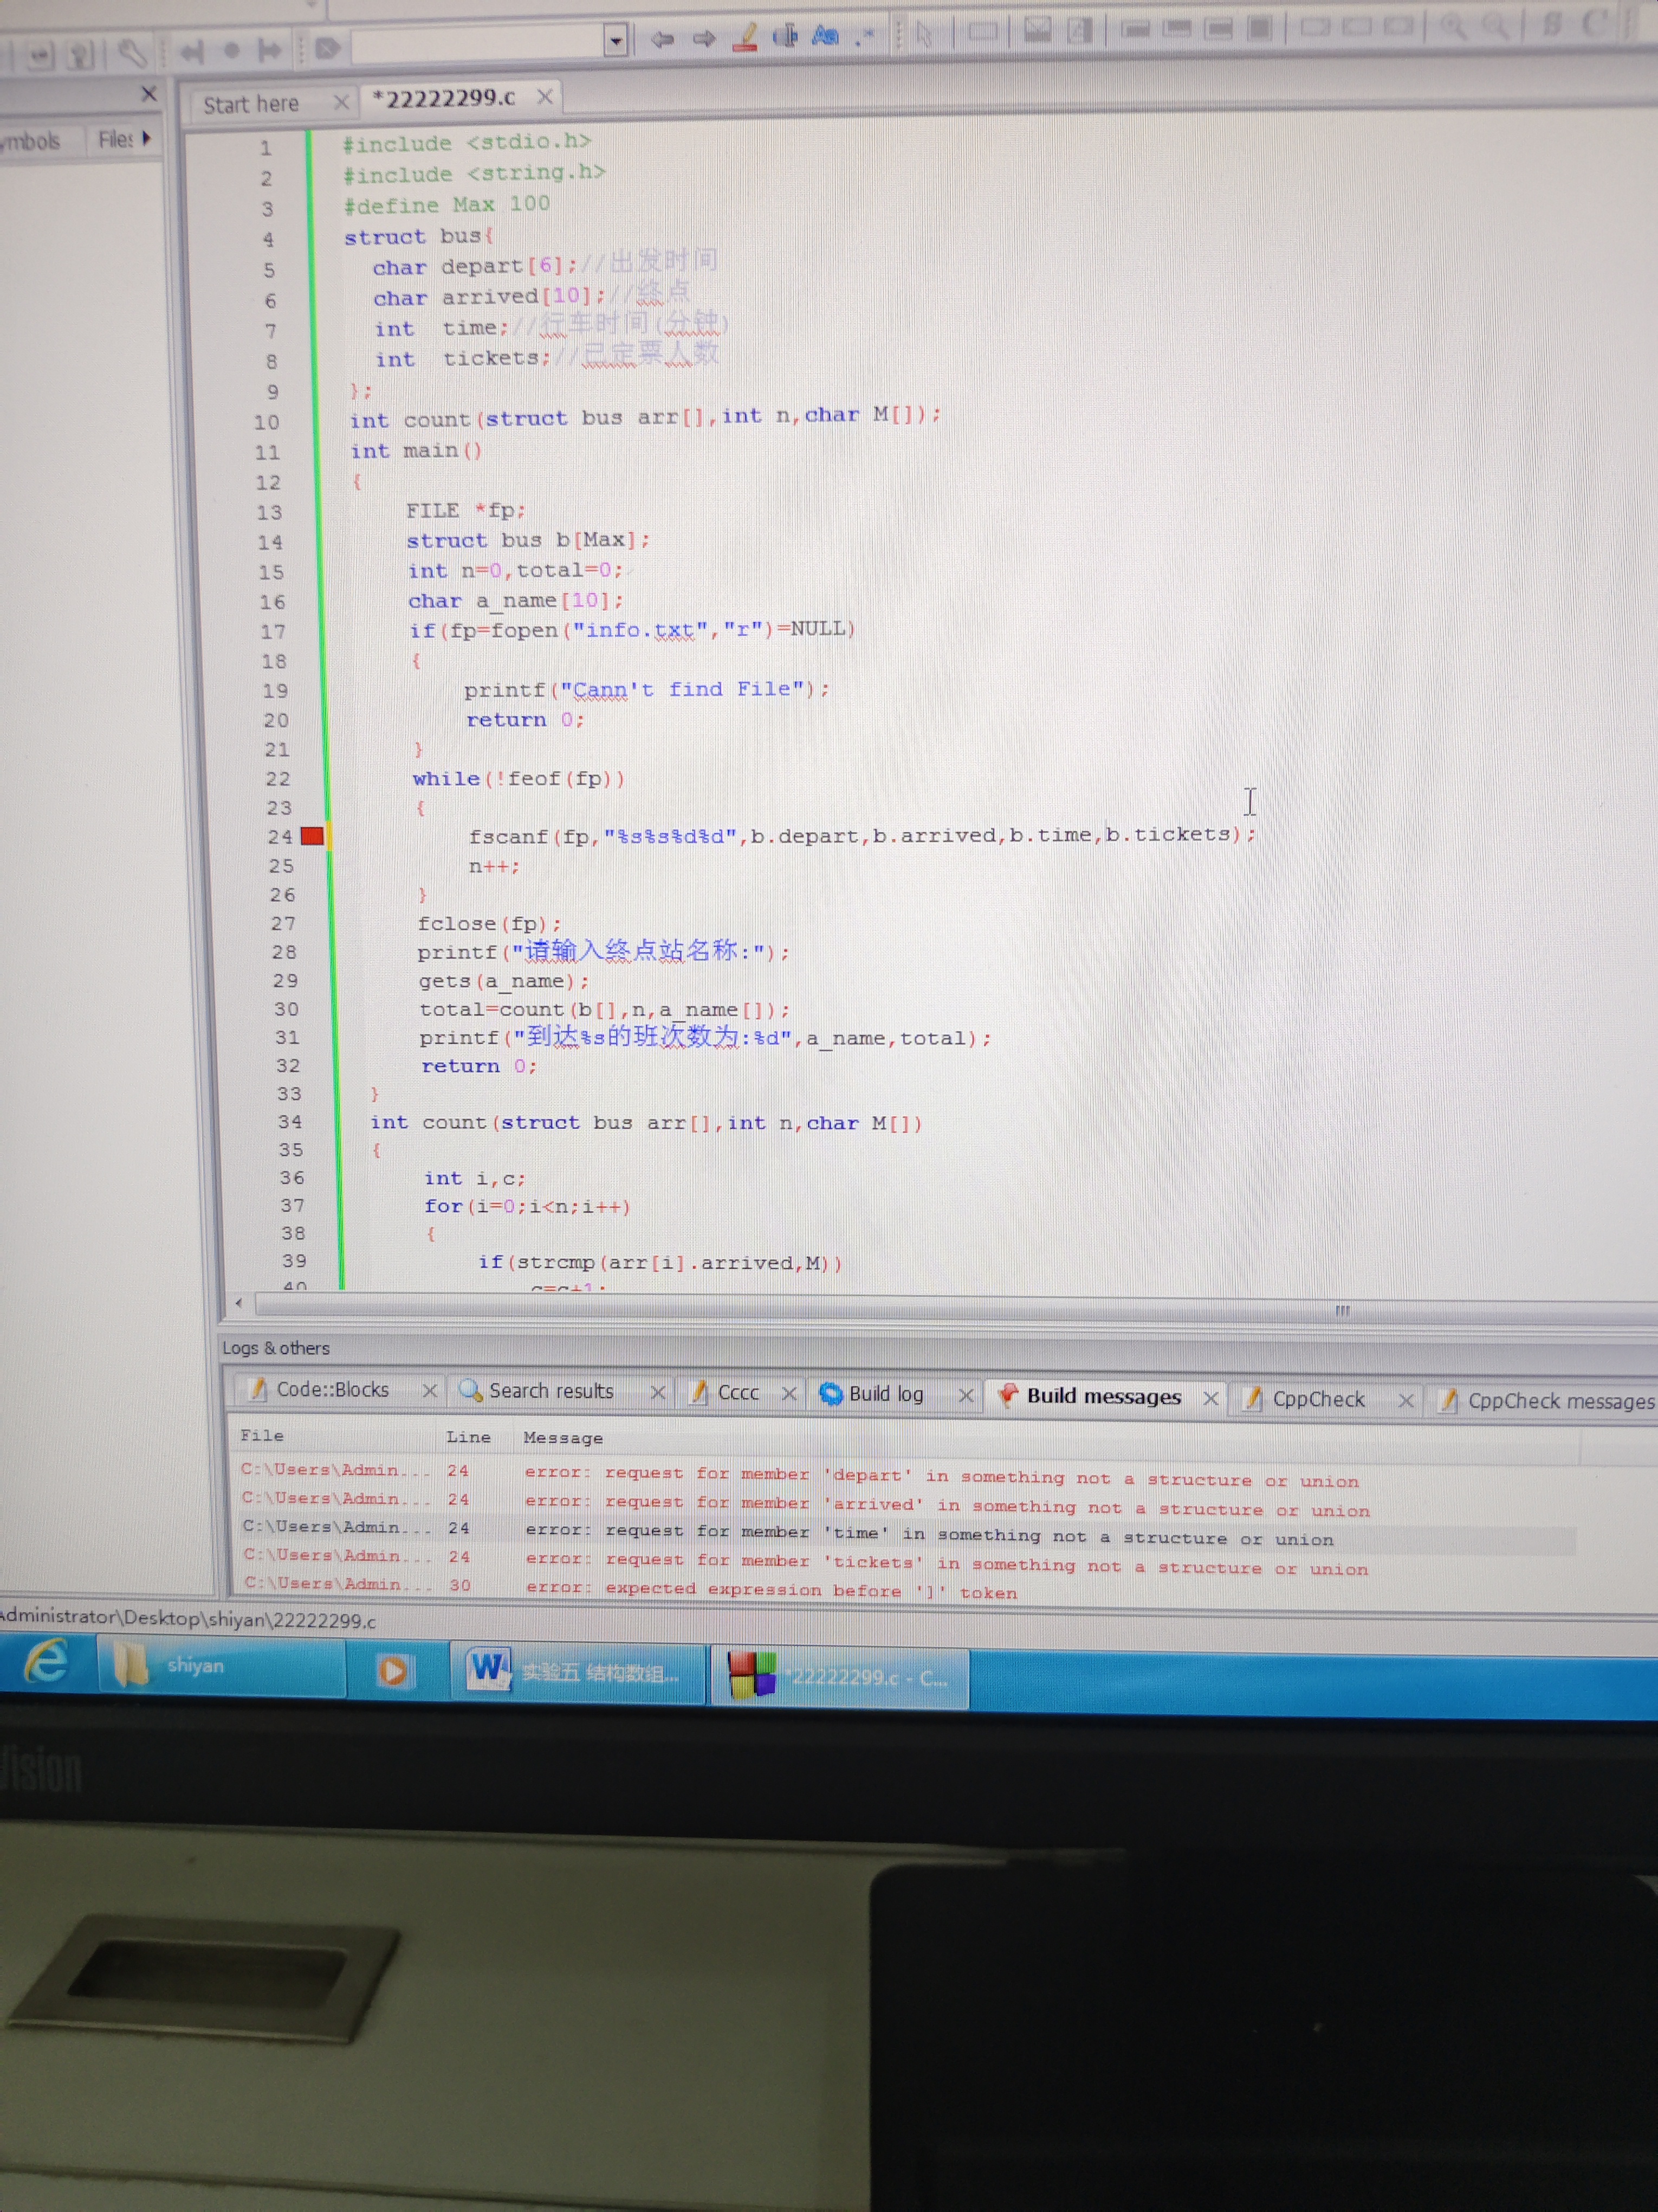Close the Management side panel
Viewport: 1658px width, 2212px height.
coord(149,94)
